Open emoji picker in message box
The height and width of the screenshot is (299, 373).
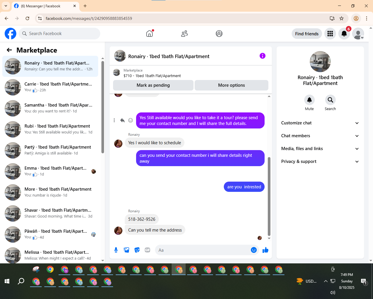(x=254, y=250)
